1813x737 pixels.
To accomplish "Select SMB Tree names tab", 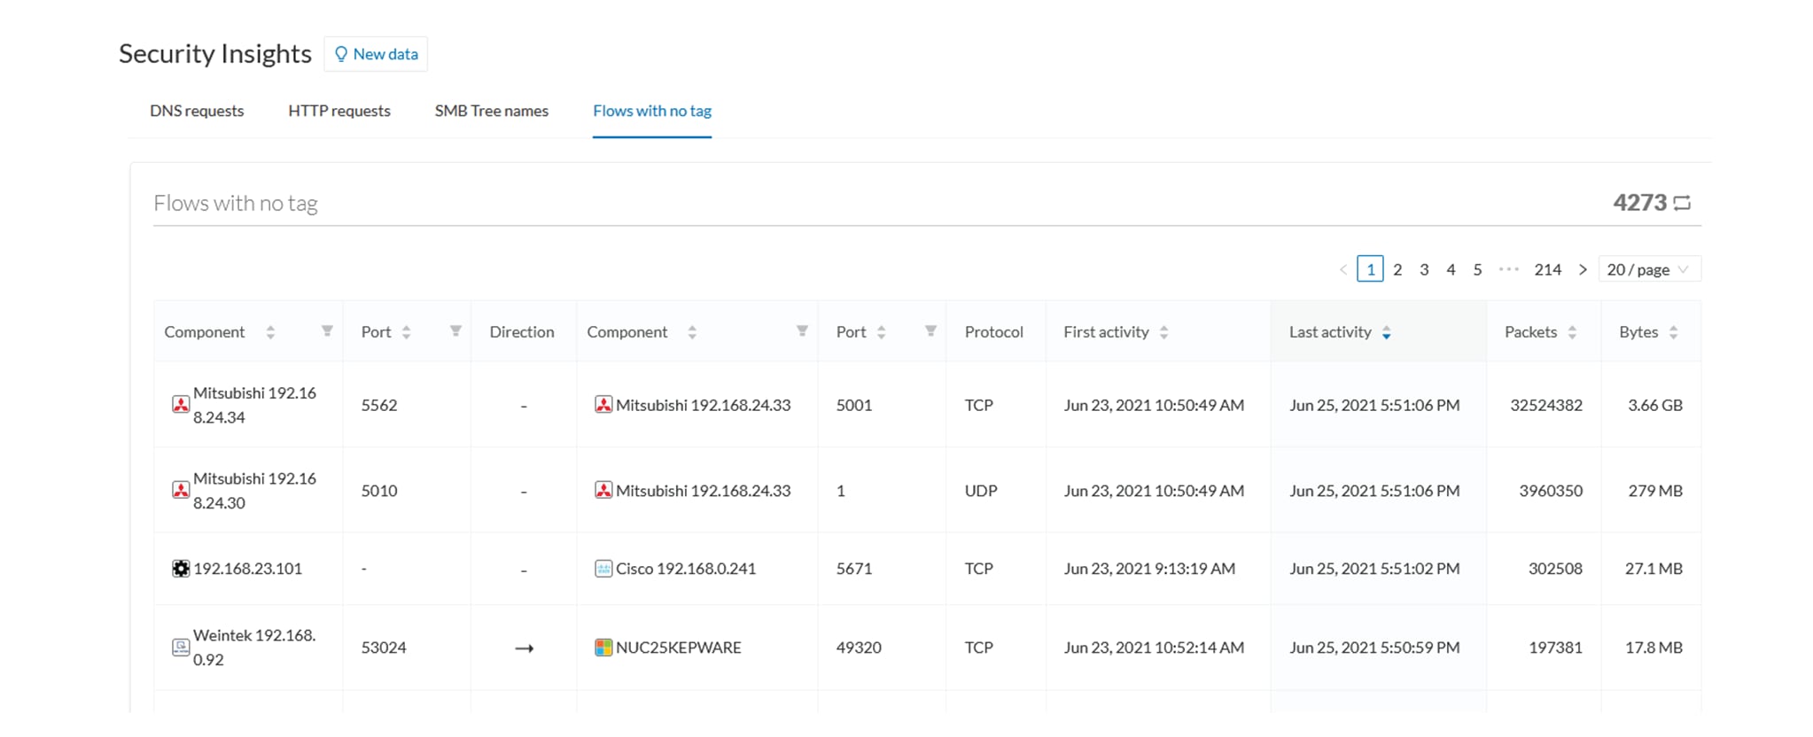I will click(492, 111).
